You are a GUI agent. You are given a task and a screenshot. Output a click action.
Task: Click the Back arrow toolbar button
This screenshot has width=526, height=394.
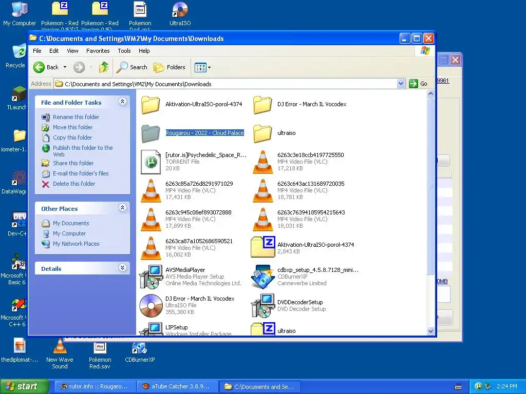coord(46,67)
